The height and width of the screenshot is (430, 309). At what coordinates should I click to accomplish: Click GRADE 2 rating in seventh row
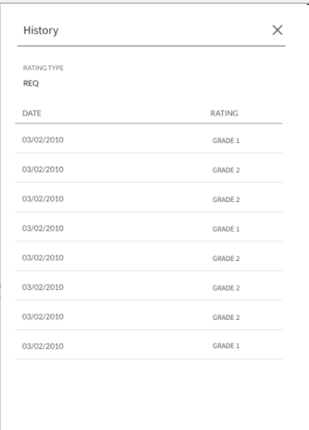pos(226,318)
